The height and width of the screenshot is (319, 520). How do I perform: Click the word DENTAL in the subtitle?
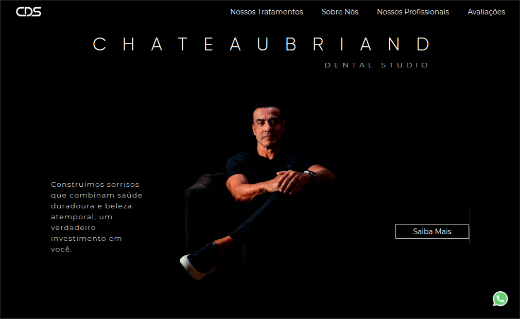click(x=349, y=65)
